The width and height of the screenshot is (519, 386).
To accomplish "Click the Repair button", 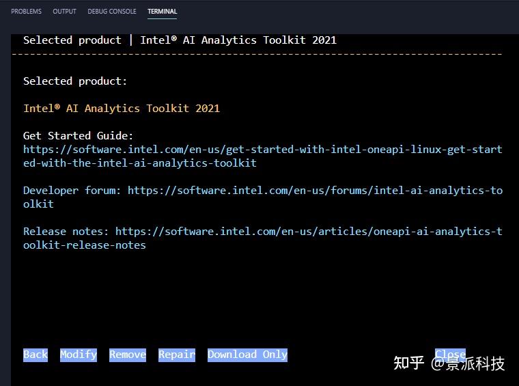I will click(177, 355).
